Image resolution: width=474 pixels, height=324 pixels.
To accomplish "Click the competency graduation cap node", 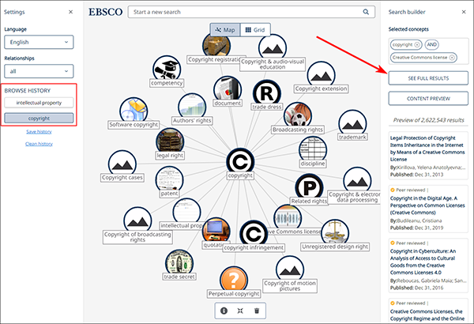I will (x=167, y=70).
